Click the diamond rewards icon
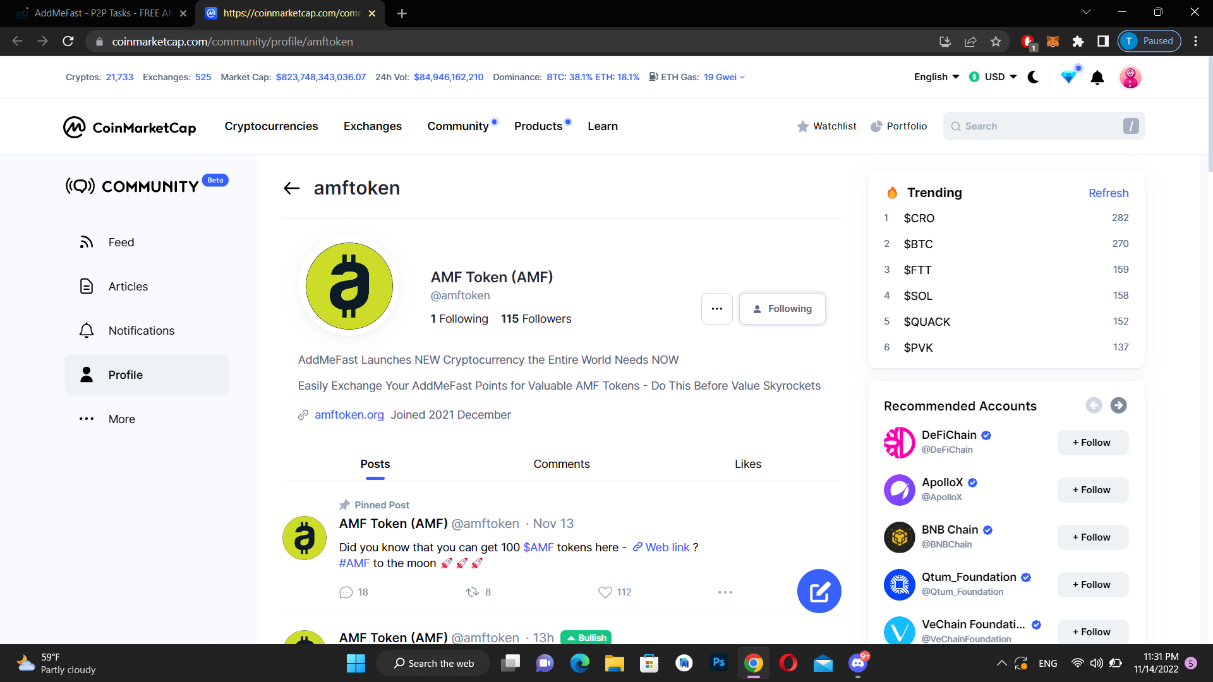The width and height of the screenshot is (1213, 682). click(1068, 77)
